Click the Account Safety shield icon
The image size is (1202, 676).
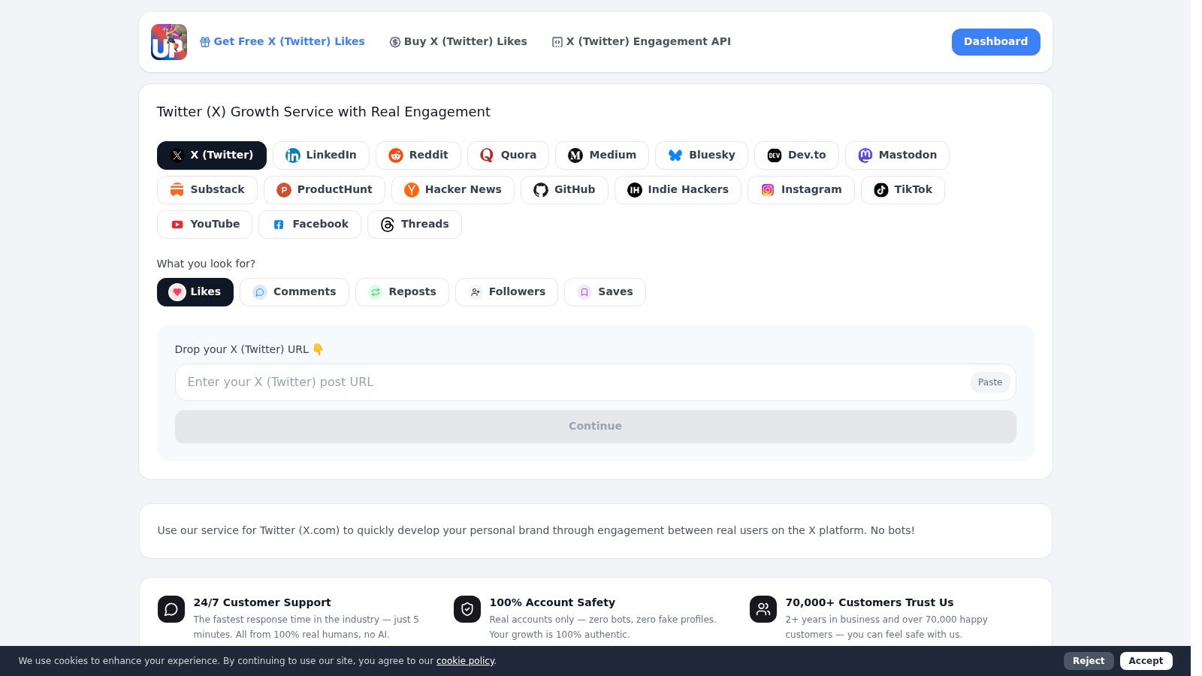[467, 609]
